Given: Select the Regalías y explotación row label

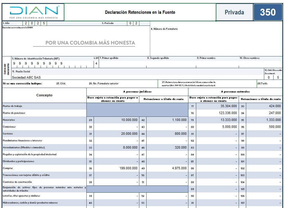Looking at the screenshot, I should [29, 154].
